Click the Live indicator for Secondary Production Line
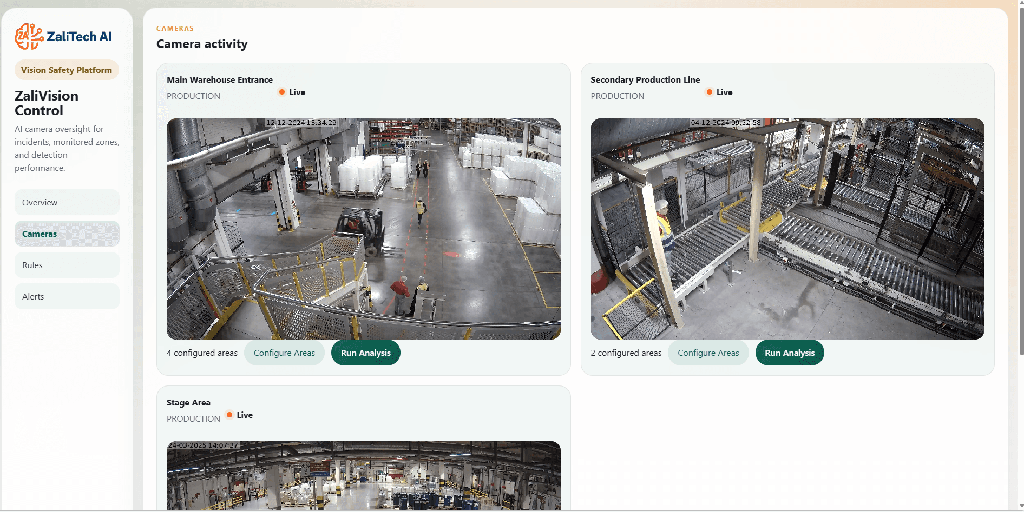The image size is (1024, 512). (x=719, y=92)
